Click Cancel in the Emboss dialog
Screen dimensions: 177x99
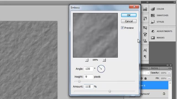(x=129, y=21)
